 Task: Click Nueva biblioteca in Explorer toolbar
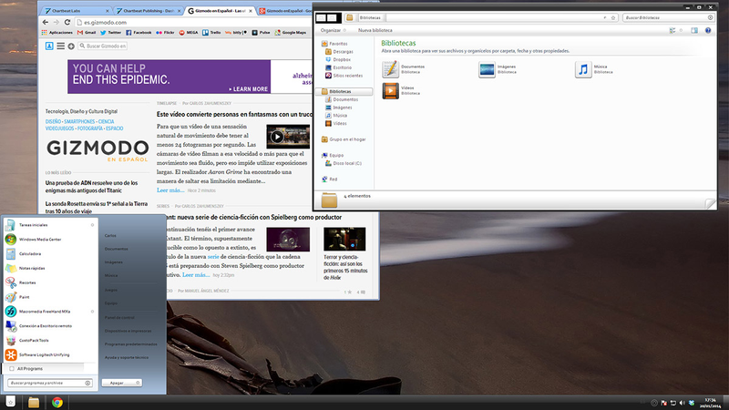click(375, 30)
